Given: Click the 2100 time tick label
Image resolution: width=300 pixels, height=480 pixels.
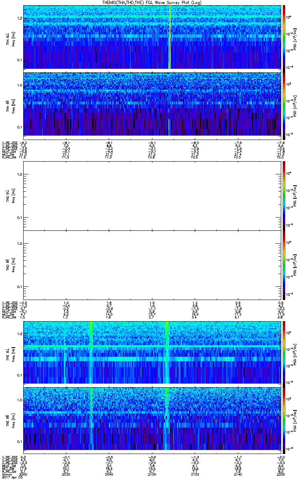Looking at the screenshot, I should point(152,474).
